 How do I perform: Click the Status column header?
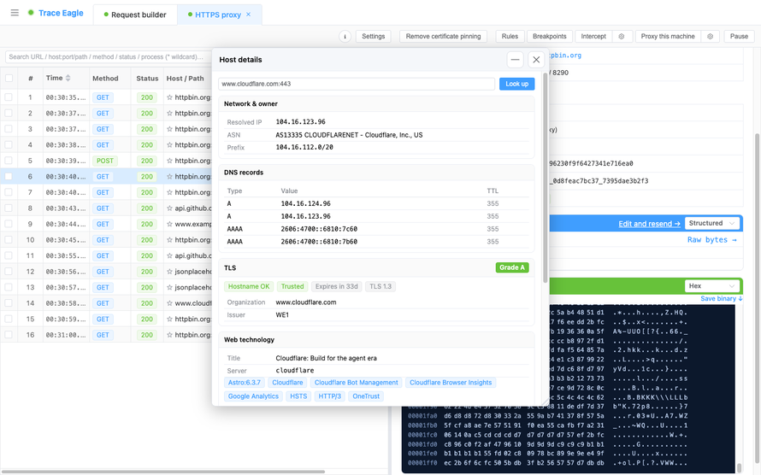coord(147,78)
